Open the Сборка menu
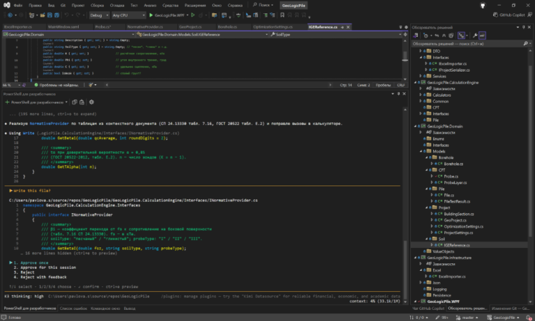The height and width of the screenshot is (321, 535). [x=97, y=6]
